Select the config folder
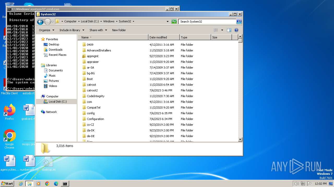Image resolution: width=334 pixels, height=187 pixels. click(x=91, y=113)
